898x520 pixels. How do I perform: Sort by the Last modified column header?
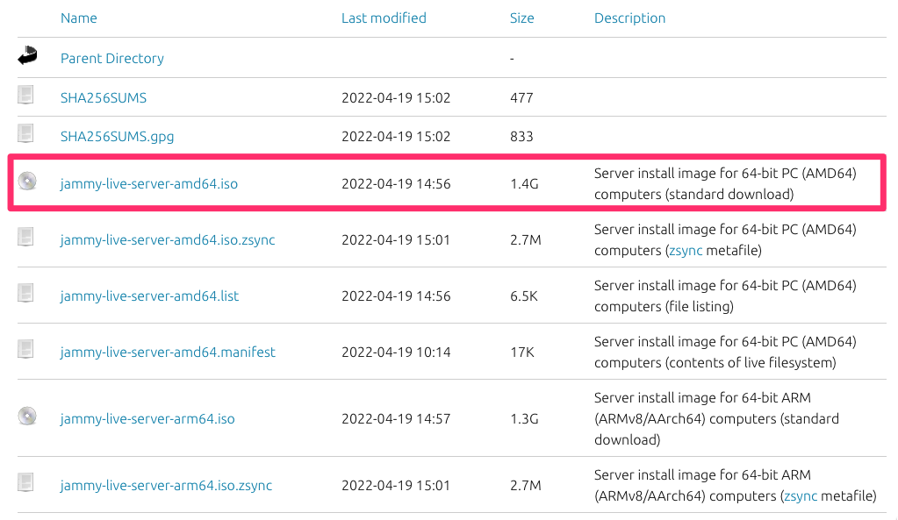pos(384,18)
